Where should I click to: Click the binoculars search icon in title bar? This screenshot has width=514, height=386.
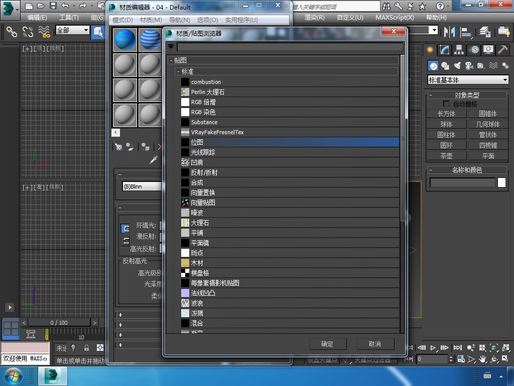[x=387, y=6]
